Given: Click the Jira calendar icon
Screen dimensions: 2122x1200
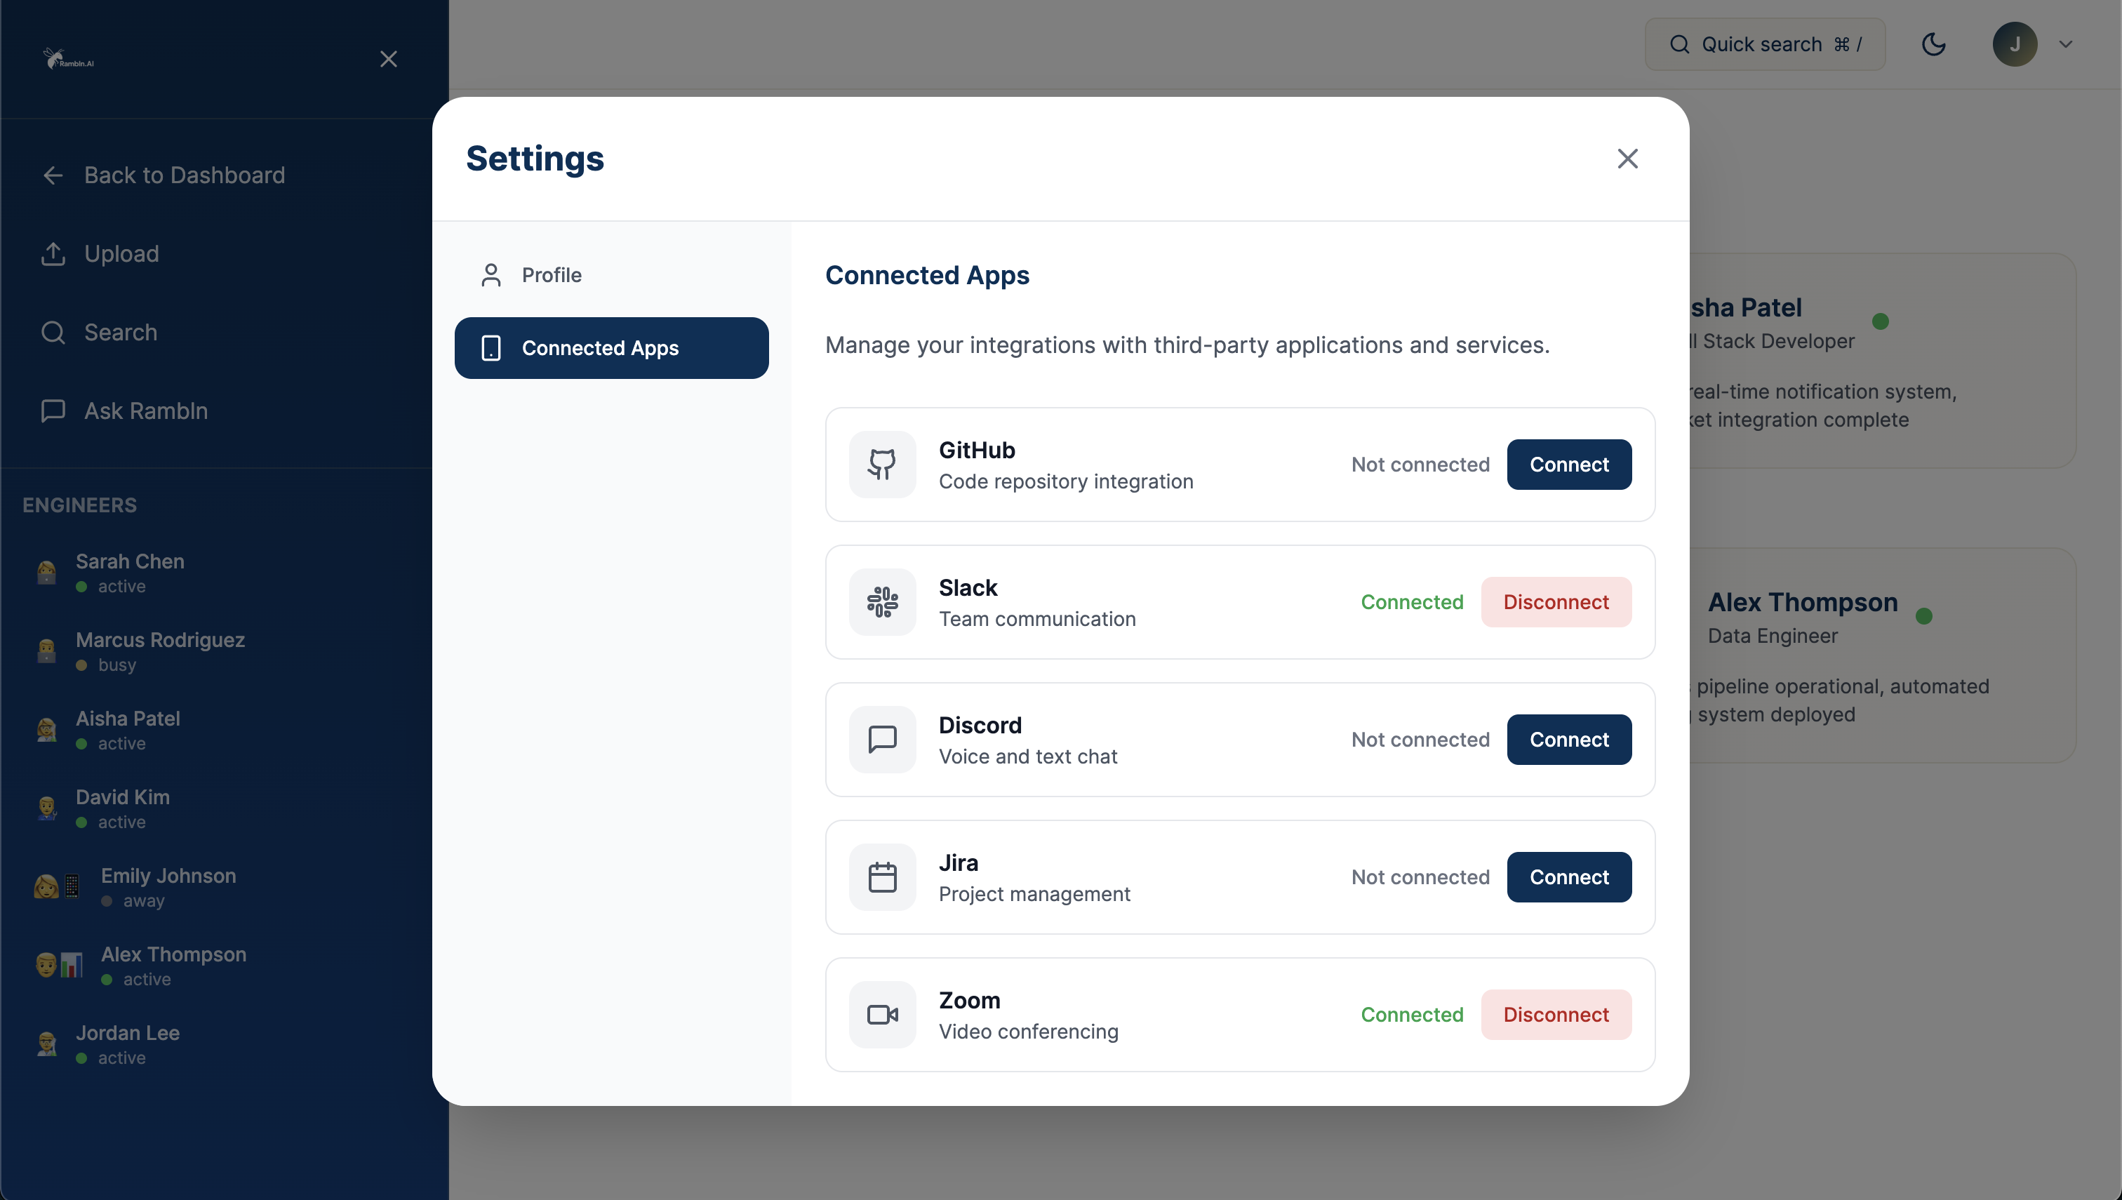Looking at the screenshot, I should 882,877.
